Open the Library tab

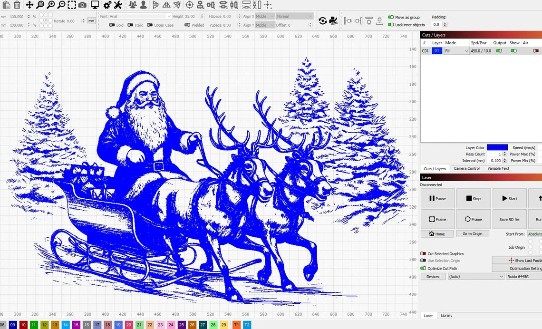pyautogui.click(x=446, y=315)
